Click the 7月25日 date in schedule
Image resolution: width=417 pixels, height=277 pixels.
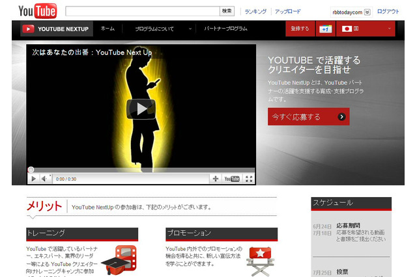(322, 272)
